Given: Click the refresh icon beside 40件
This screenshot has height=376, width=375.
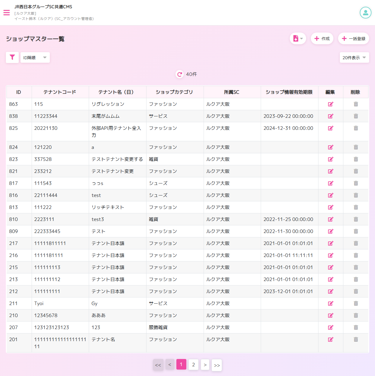Looking at the screenshot, I should (x=180, y=74).
